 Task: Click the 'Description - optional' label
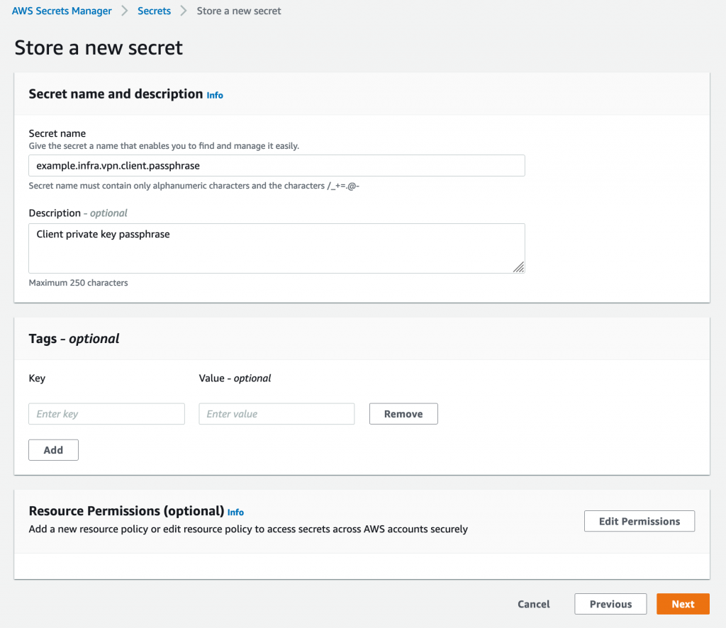tap(78, 213)
